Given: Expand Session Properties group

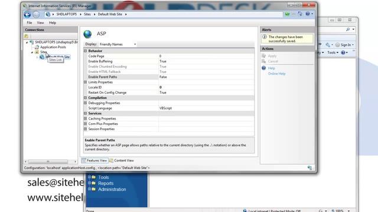Looking at the screenshot, I should tap(85, 129).
